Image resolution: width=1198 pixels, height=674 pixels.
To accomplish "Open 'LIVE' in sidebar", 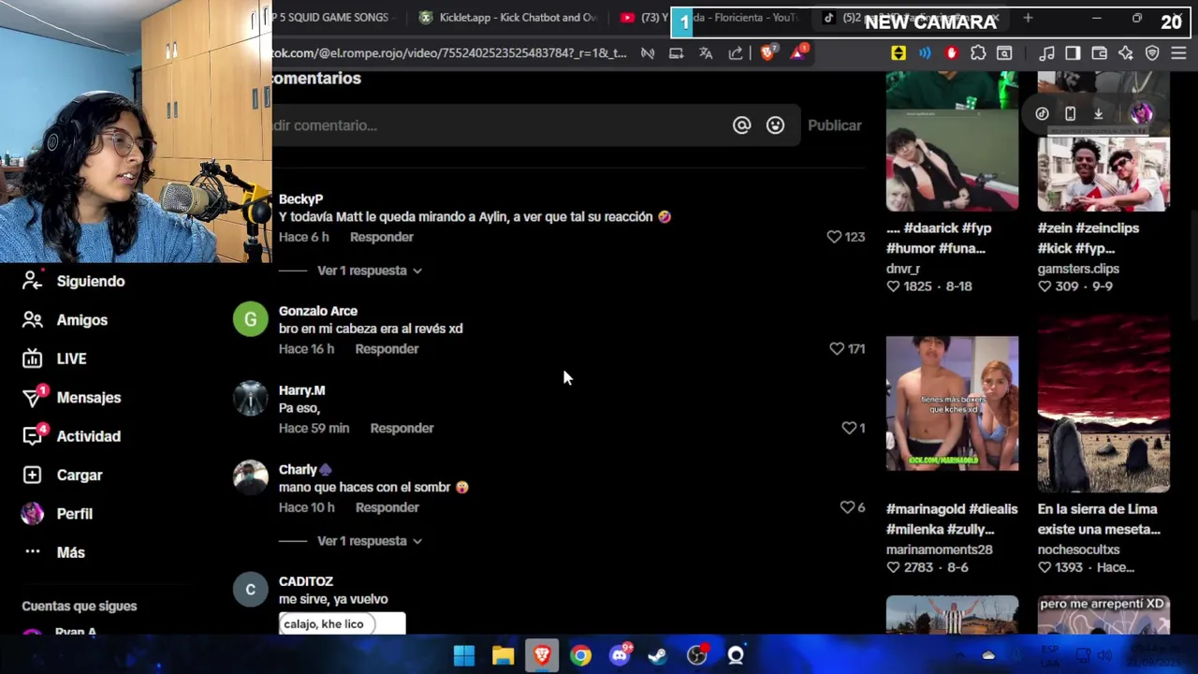I will 54,359.
